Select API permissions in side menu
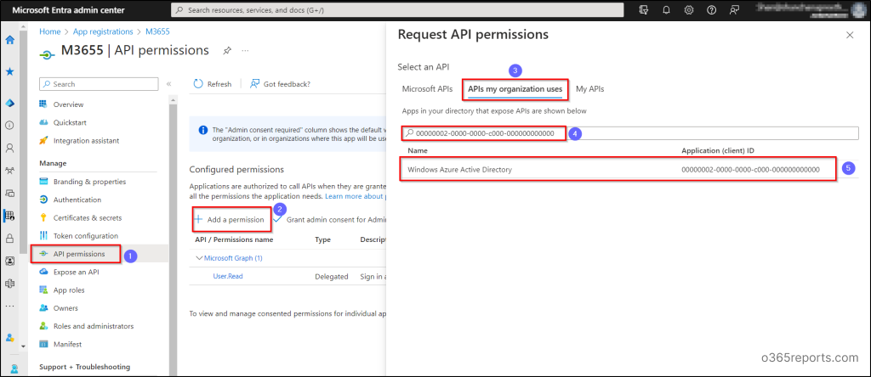The height and width of the screenshot is (377, 871). [79, 254]
